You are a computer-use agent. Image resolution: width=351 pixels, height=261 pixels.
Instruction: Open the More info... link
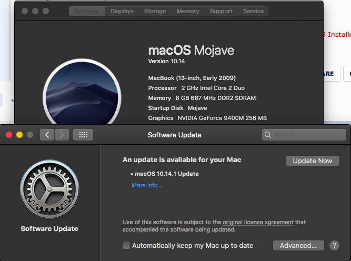(147, 185)
